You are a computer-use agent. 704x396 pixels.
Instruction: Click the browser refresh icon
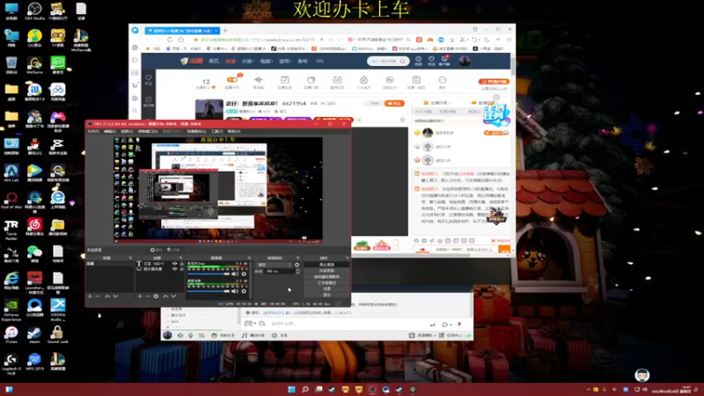(170, 40)
